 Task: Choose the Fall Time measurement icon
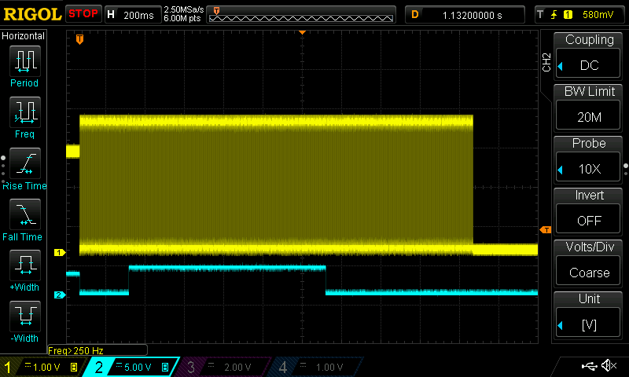click(x=24, y=215)
